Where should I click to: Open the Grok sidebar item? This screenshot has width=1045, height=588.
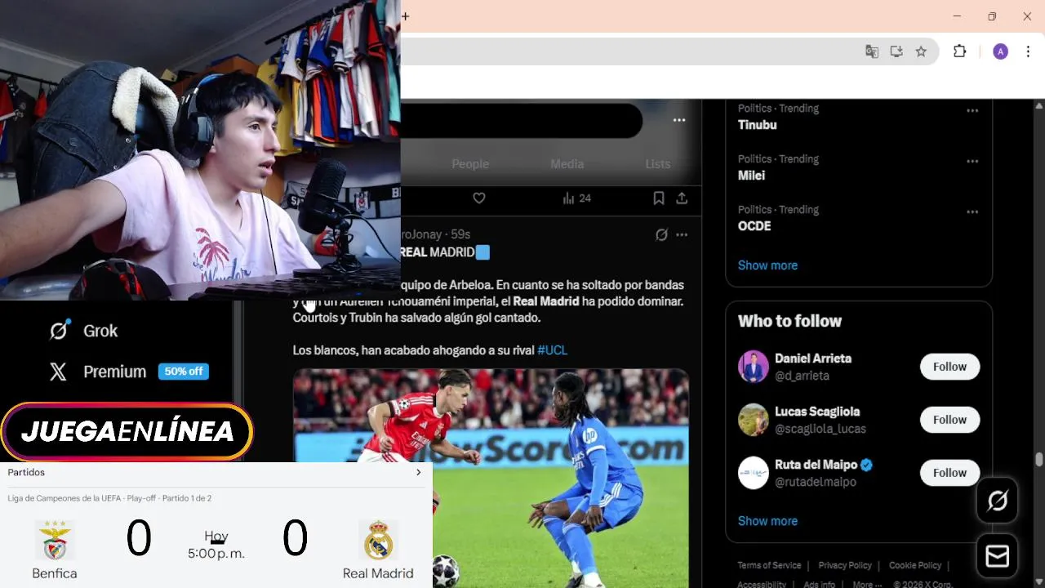[83, 331]
